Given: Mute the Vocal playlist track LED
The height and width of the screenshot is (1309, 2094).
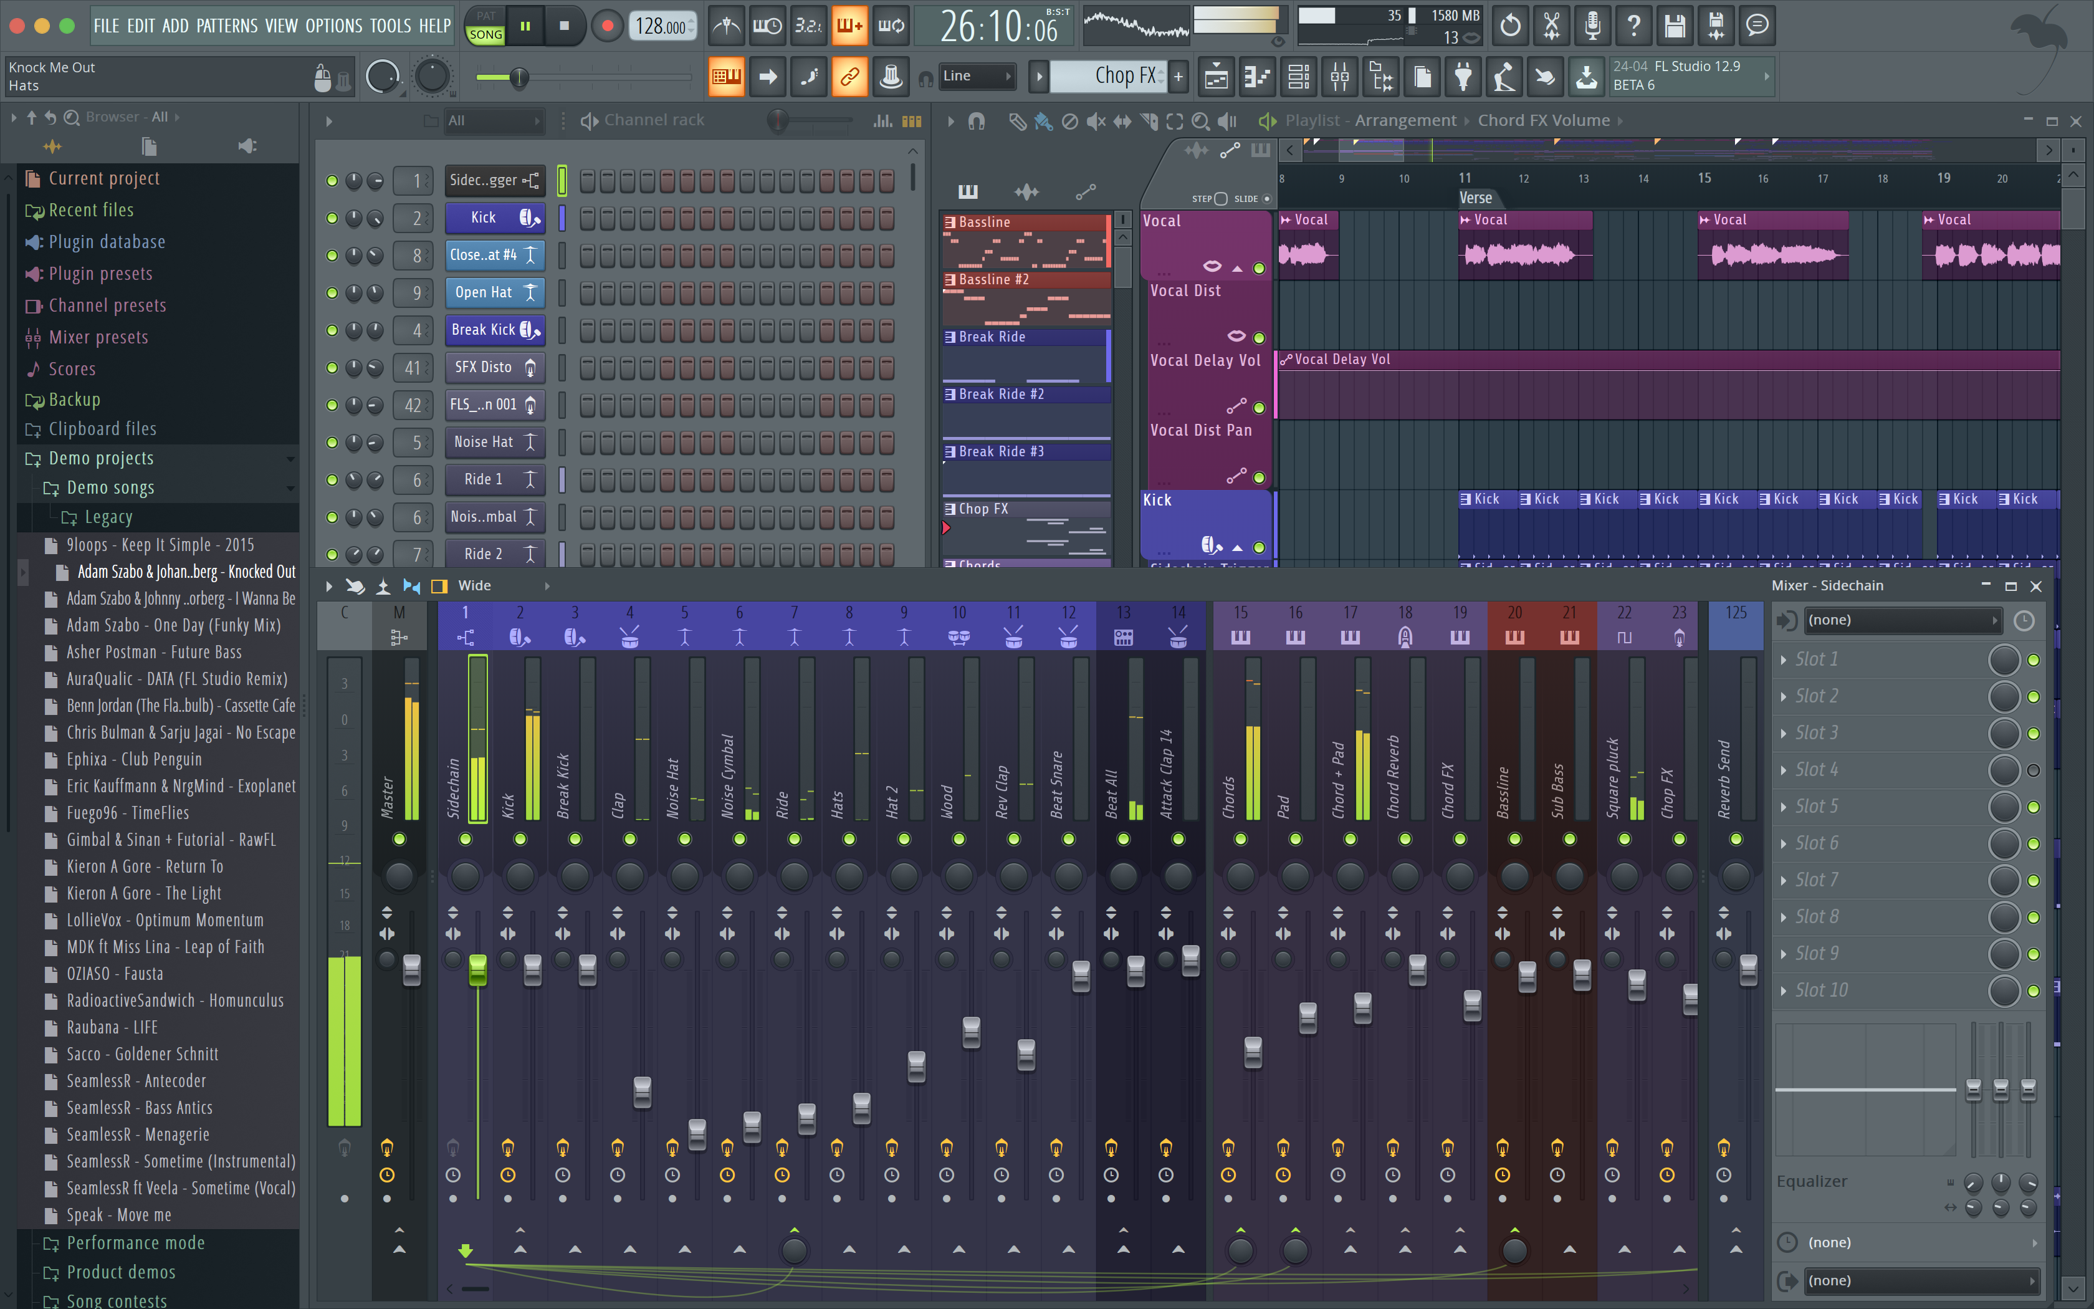Looking at the screenshot, I should [x=1259, y=269].
